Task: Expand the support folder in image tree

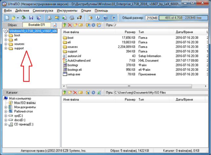Action: click(x=6, y=48)
